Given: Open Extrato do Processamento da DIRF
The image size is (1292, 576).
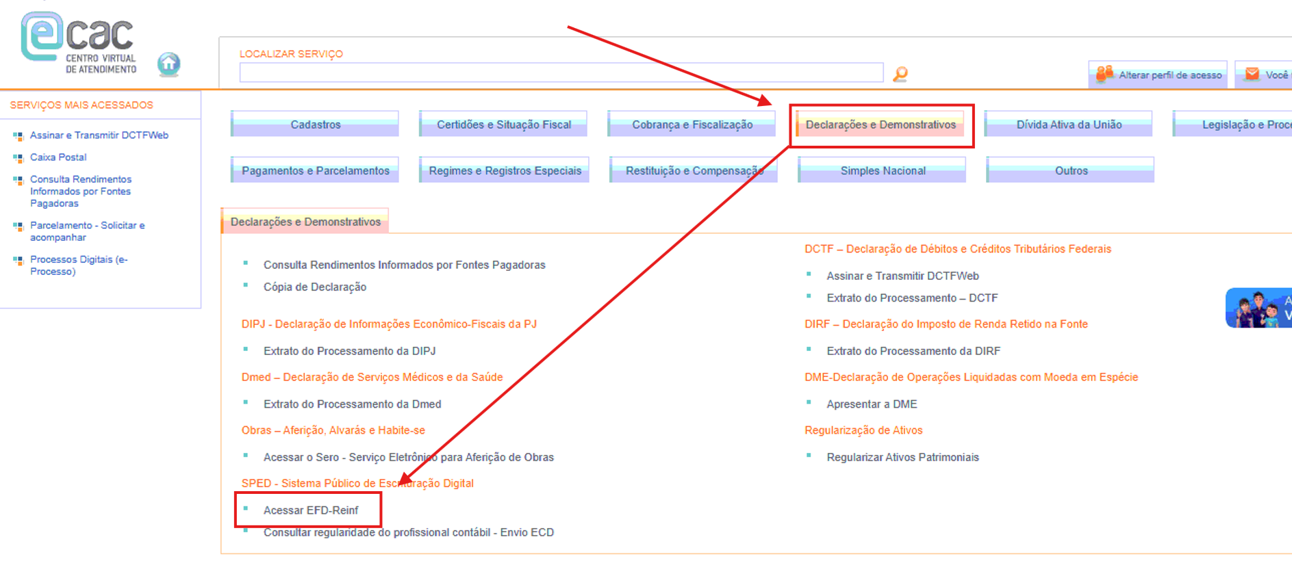Looking at the screenshot, I should 913,351.
